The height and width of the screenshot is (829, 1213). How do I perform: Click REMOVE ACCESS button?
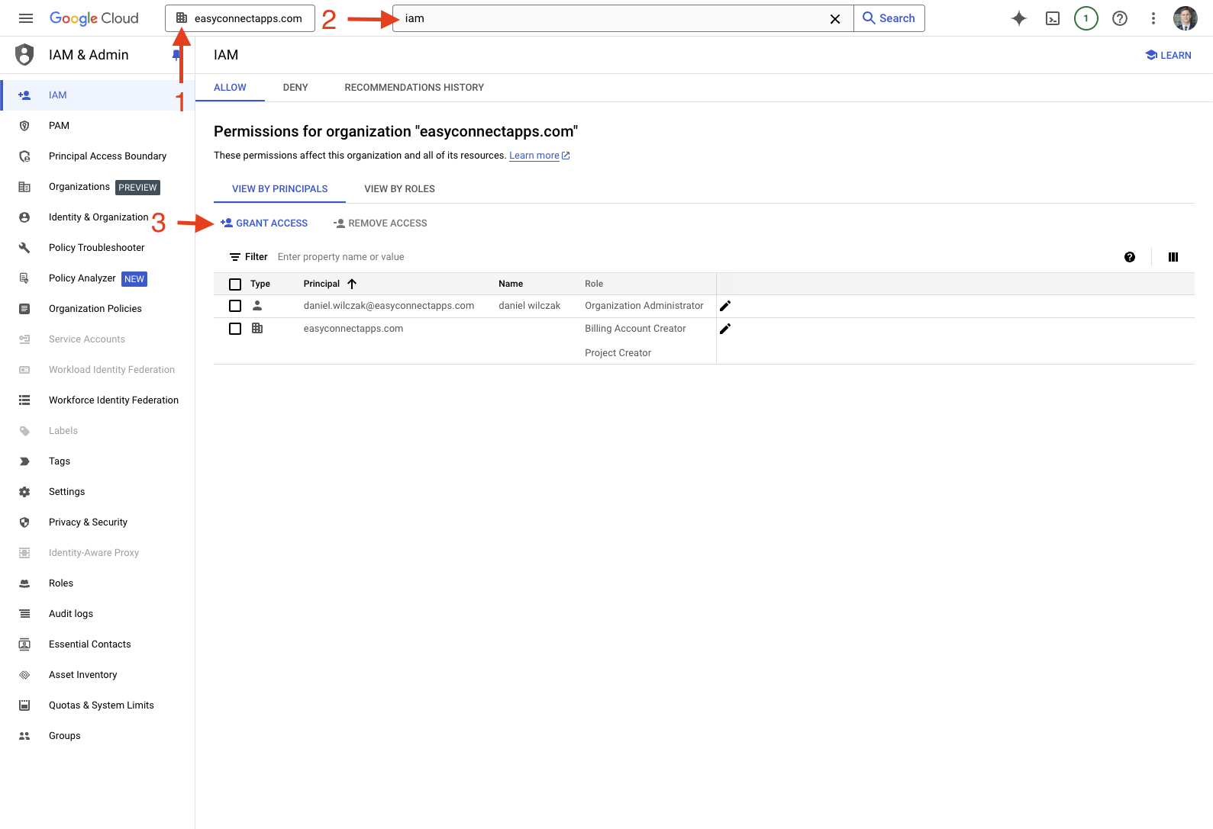(x=380, y=223)
